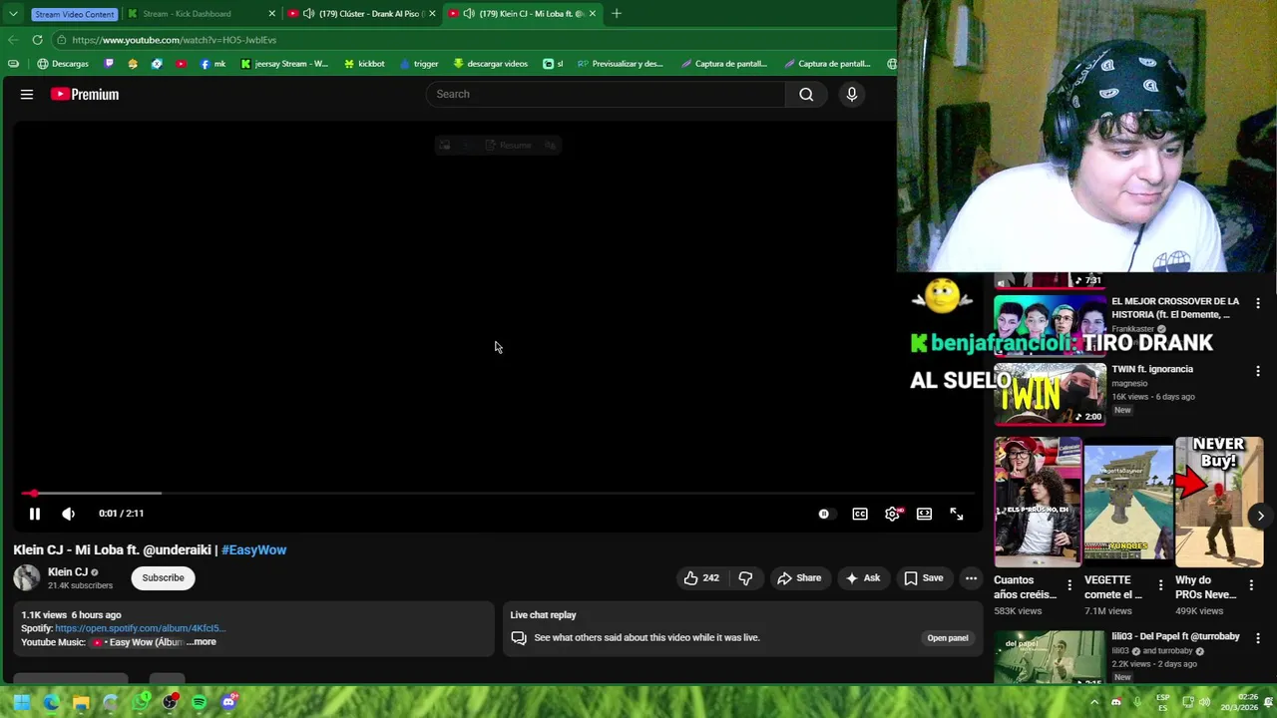
Task: Open player settings gear
Action: pos(893,514)
